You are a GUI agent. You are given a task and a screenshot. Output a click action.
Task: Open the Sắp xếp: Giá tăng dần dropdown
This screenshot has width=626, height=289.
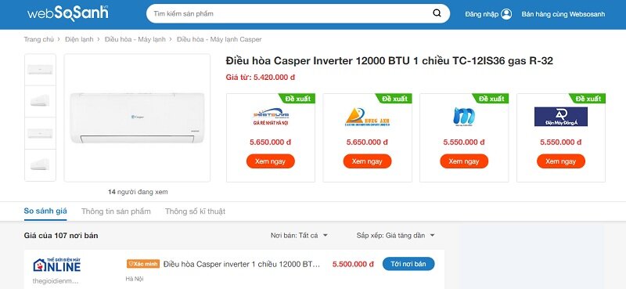pyautogui.click(x=395, y=236)
